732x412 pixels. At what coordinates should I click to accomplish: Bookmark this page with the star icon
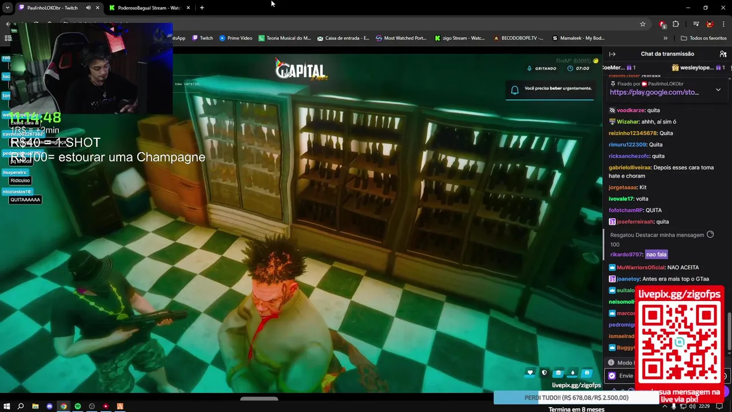click(643, 24)
